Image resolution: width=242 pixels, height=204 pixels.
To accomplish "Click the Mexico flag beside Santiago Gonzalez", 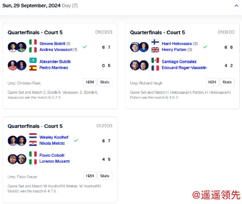I will click(x=155, y=61).
